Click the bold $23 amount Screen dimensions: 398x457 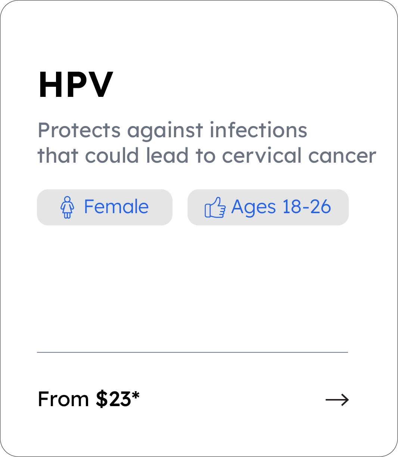113,399
